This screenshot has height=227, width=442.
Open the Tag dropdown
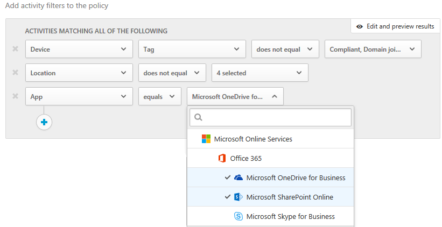coord(192,49)
